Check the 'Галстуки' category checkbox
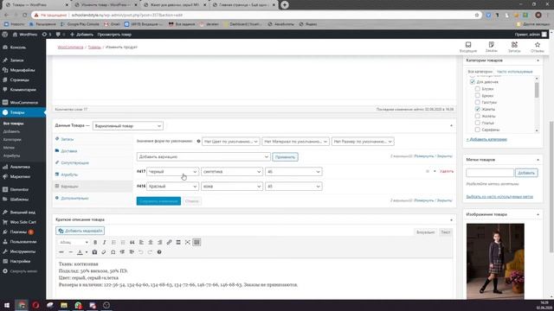This screenshot has height=311, width=554. pos(477,102)
